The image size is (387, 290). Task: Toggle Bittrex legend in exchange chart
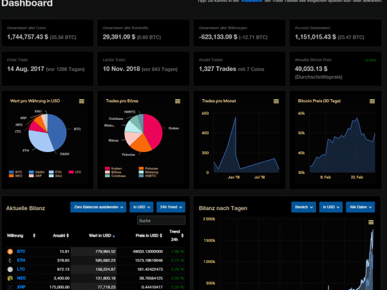coord(113,172)
